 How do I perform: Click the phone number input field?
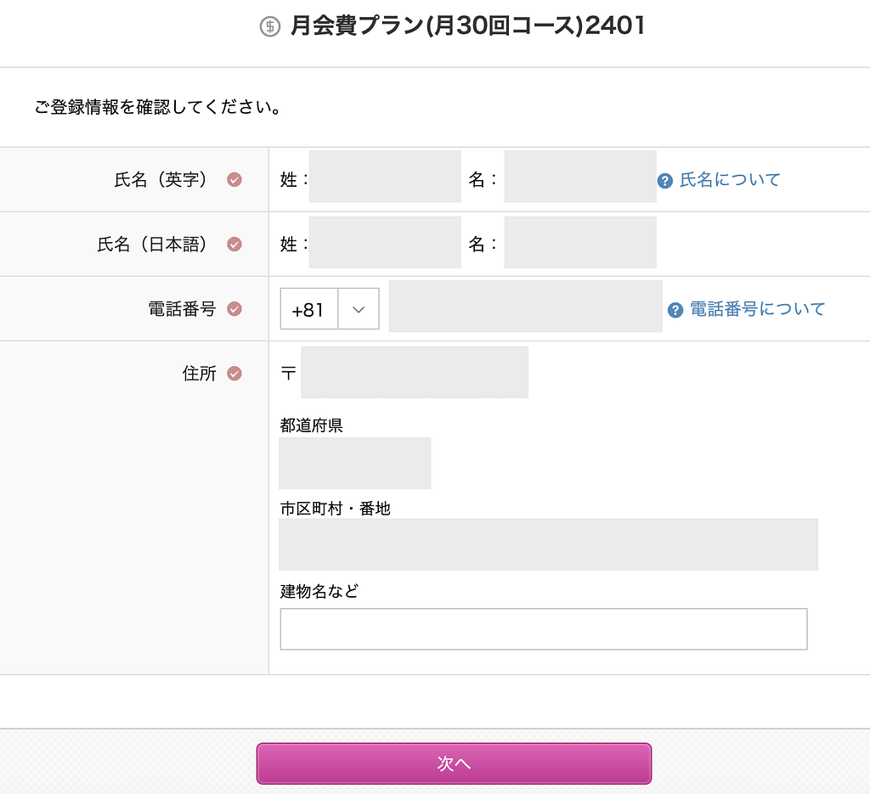click(x=525, y=307)
